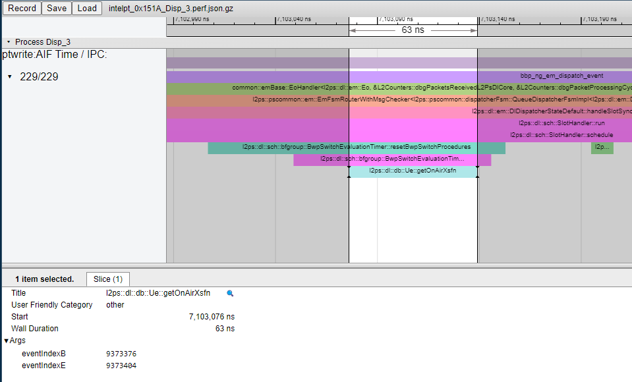Collapse the 229/229 thread track

coord(10,77)
